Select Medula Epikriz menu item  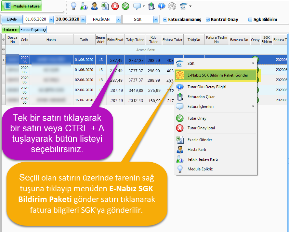pyautogui.click(x=215, y=169)
